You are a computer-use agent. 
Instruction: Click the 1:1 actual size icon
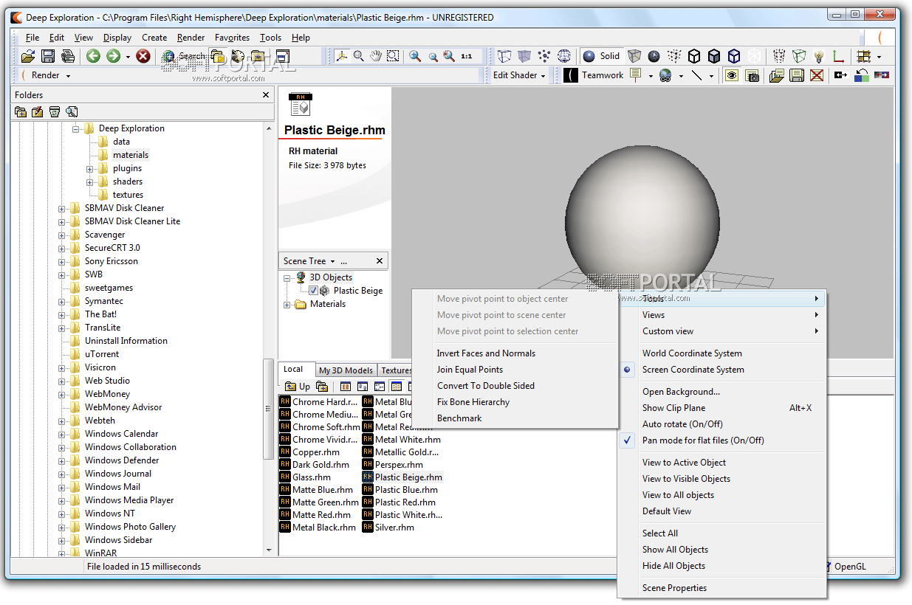[467, 56]
